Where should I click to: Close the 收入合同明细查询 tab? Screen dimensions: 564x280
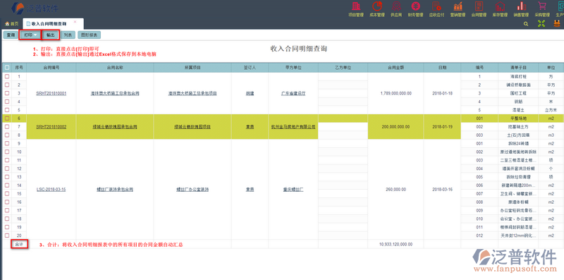(75, 22)
